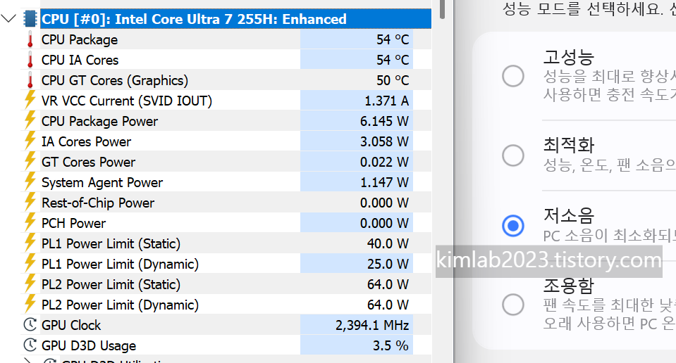Click the CPU chip icon in header row
Image resolution: width=676 pixels, height=363 pixels.
(30, 19)
